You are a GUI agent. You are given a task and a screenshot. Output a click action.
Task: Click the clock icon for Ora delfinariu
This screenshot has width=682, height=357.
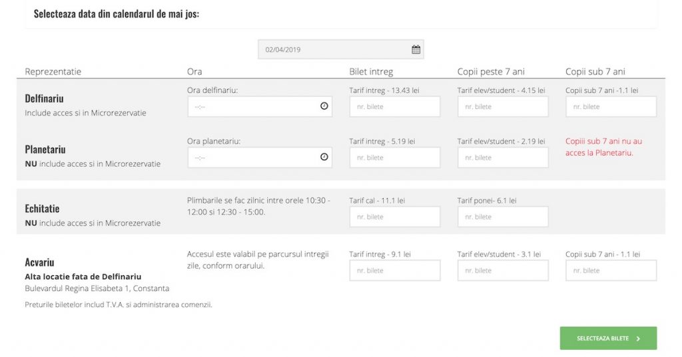324,106
